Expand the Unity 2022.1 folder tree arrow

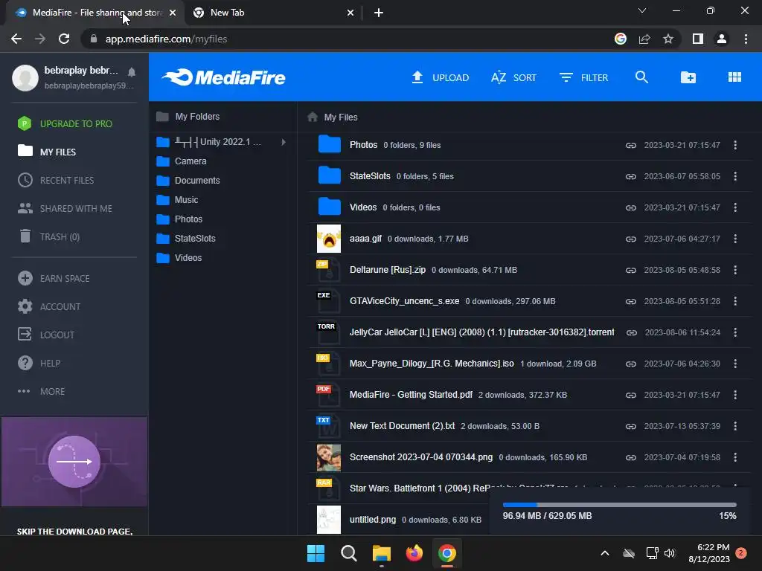[284, 142]
